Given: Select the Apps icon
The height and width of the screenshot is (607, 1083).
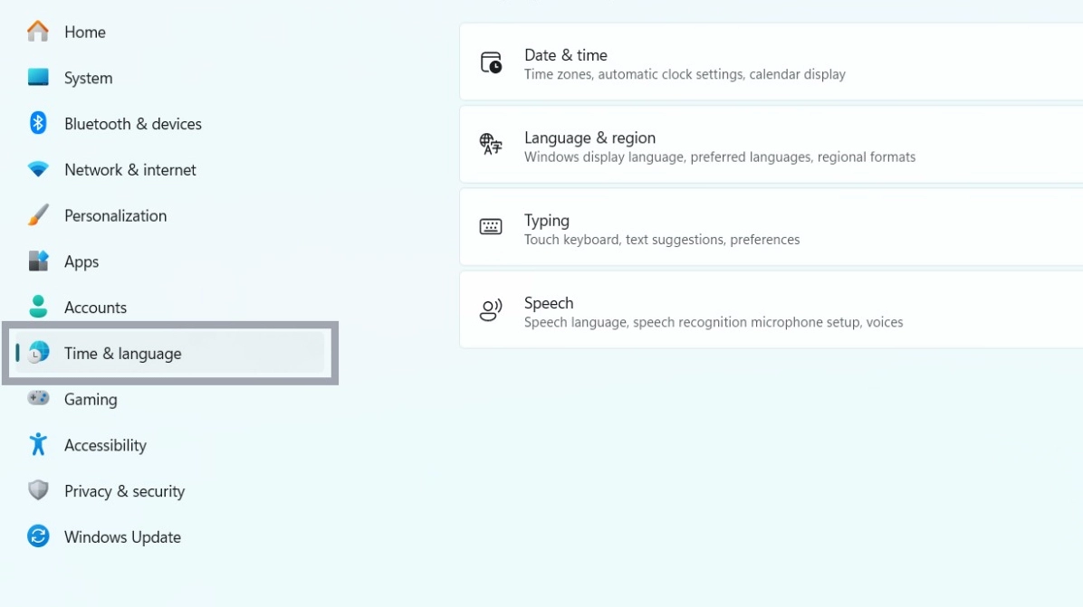Looking at the screenshot, I should [38, 261].
